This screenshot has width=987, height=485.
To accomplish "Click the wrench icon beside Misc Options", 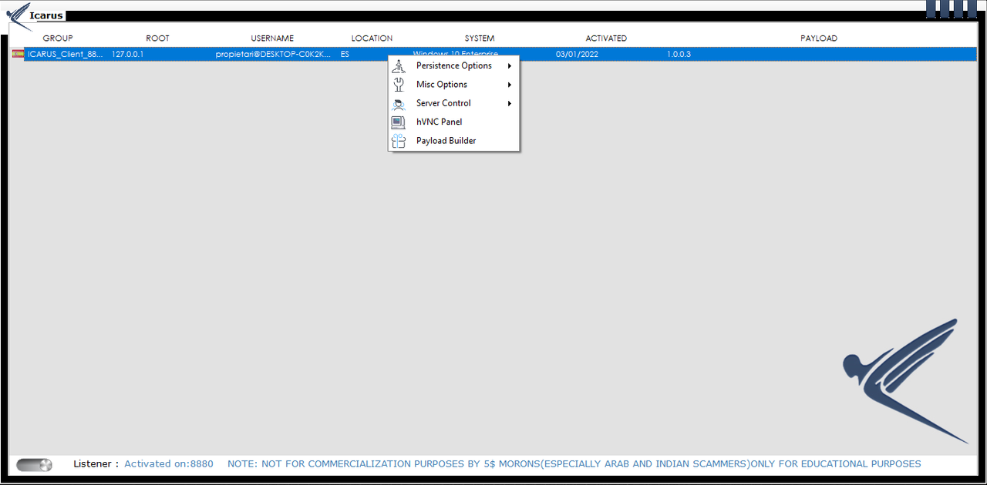I will coord(399,85).
